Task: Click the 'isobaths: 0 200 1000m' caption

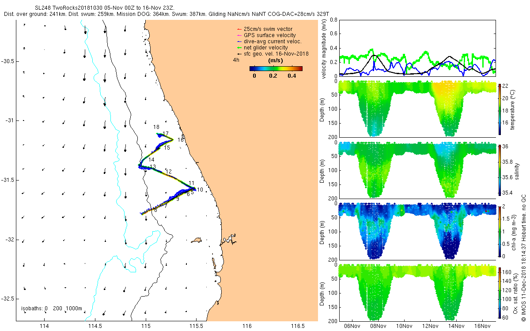Action: click(51, 308)
